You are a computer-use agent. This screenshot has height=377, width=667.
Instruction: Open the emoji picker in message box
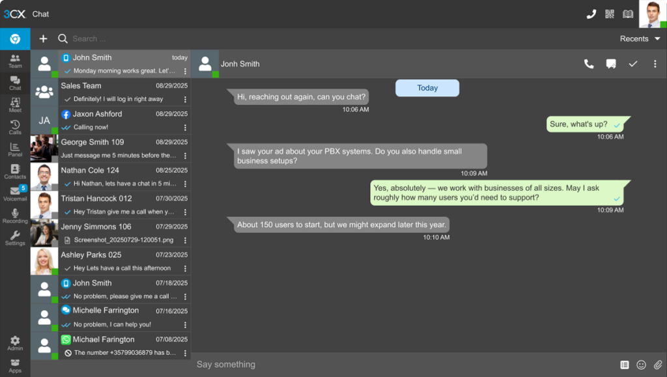641,365
